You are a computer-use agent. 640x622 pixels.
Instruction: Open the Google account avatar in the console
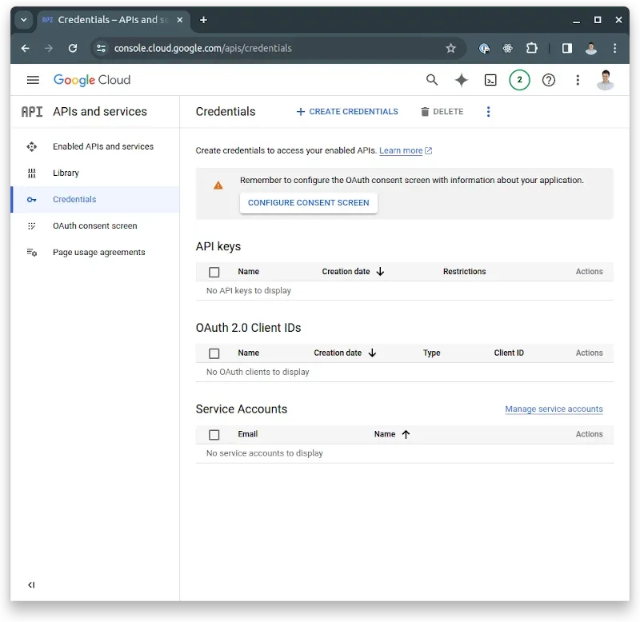(x=606, y=80)
